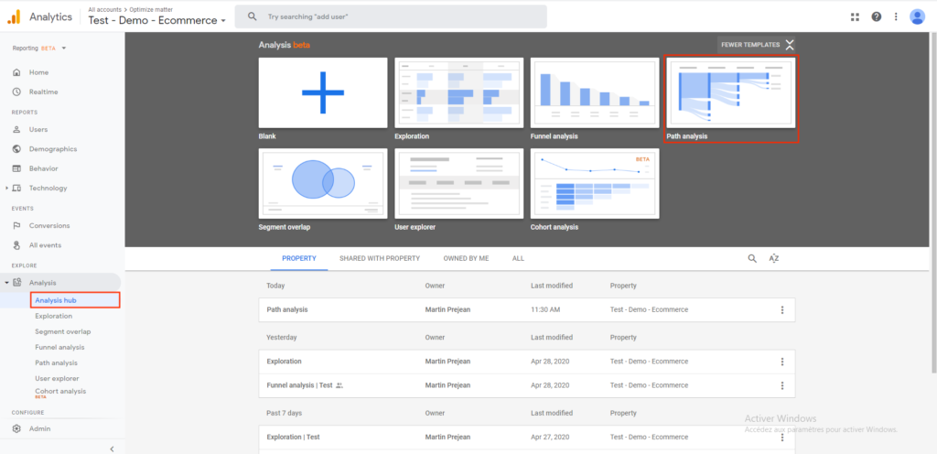Click the Demographics globe icon
The width and height of the screenshot is (937, 454).
point(16,149)
